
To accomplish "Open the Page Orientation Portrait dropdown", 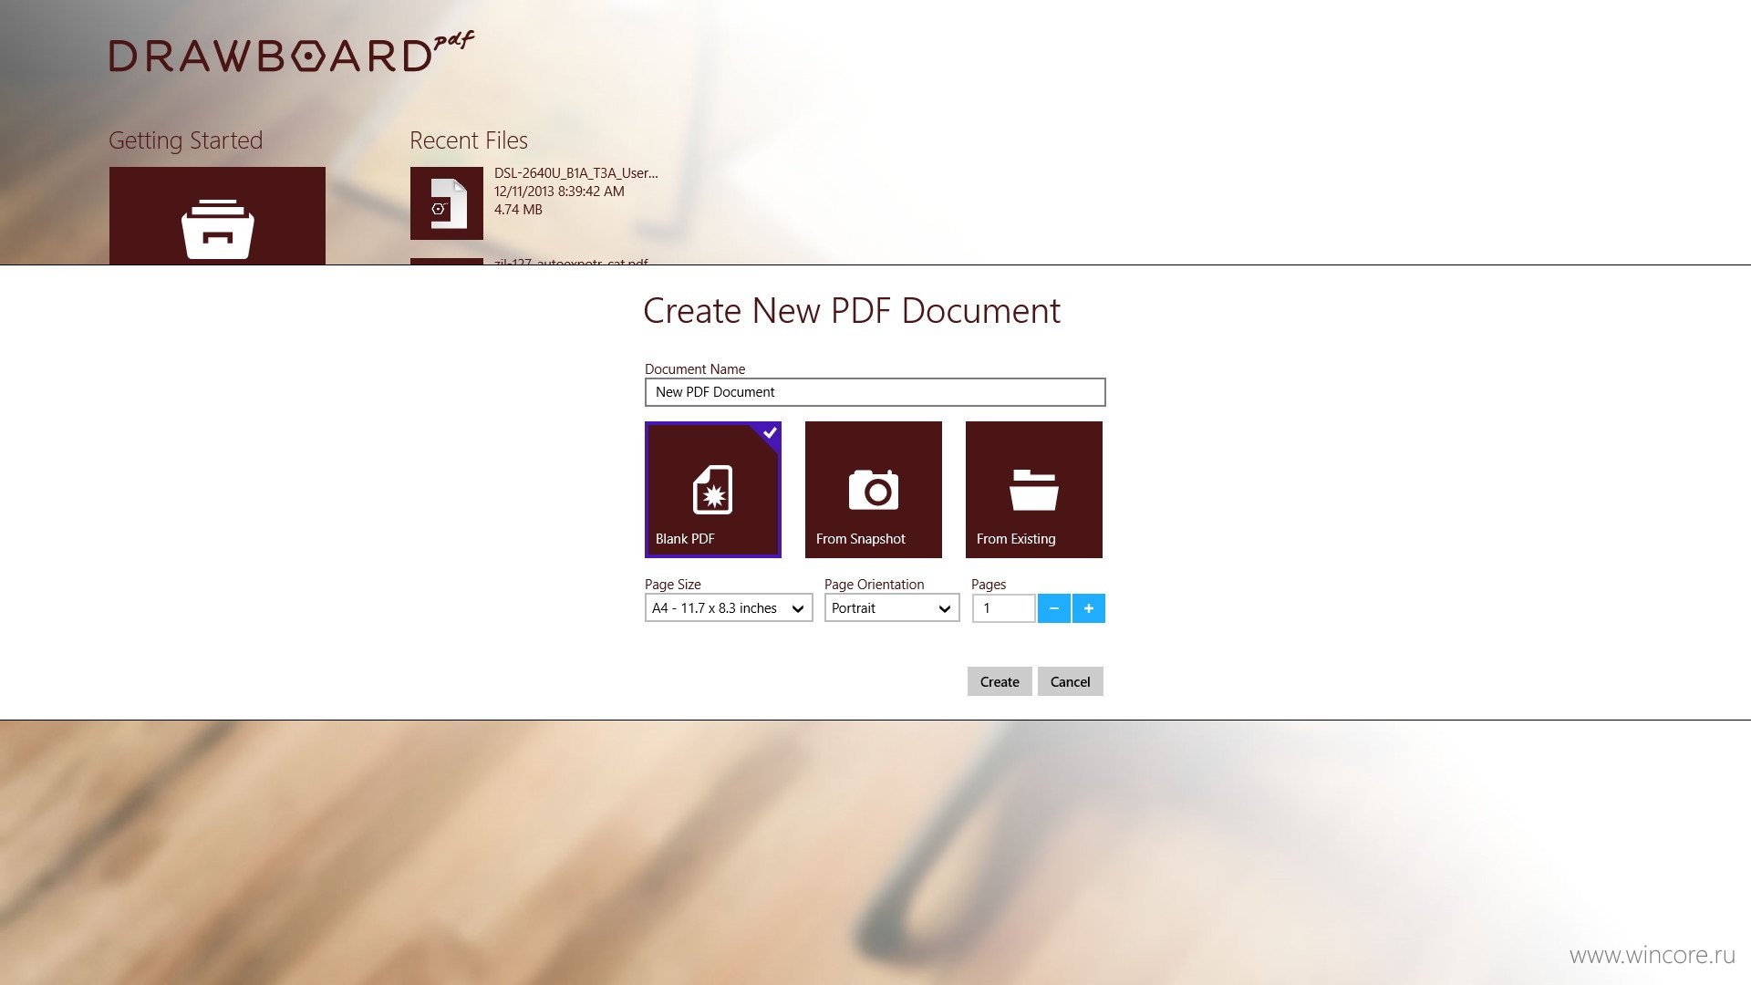I will click(x=892, y=608).
